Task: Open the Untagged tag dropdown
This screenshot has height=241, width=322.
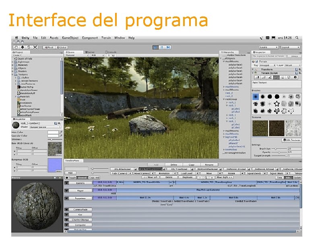Action: click(x=267, y=65)
